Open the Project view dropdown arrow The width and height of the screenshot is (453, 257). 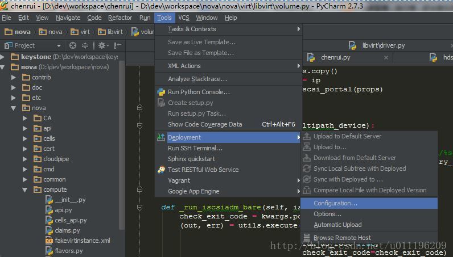(x=59, y=45)
